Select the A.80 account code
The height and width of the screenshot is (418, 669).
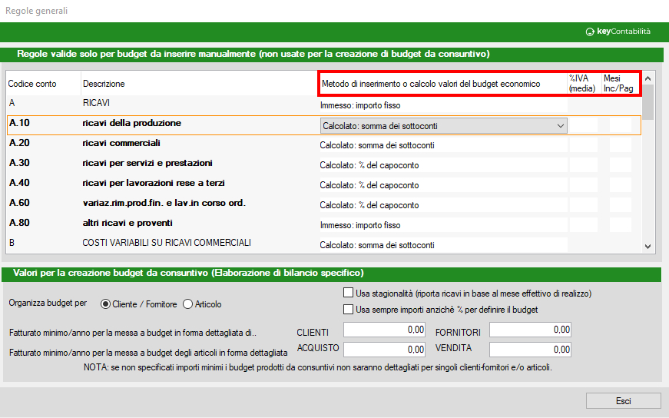coord(20,224)
